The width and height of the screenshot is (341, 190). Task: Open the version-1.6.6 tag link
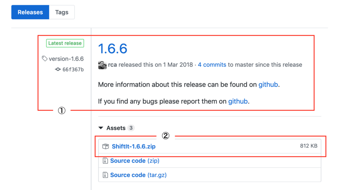click(x=66, y=59)
